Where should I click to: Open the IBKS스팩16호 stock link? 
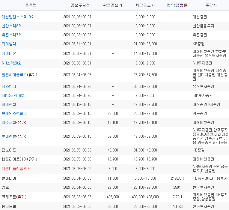[13, 96]
